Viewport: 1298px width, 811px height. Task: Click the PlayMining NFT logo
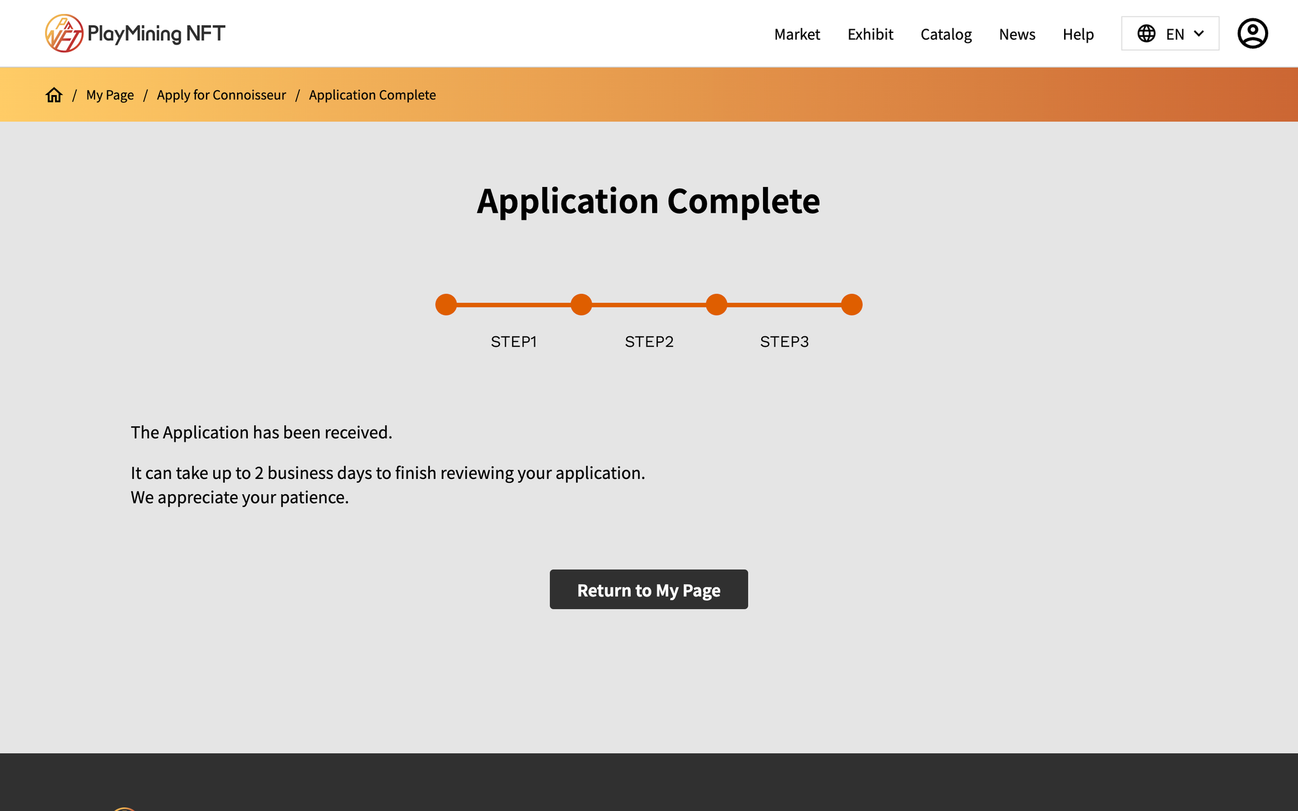coord(135,34)
